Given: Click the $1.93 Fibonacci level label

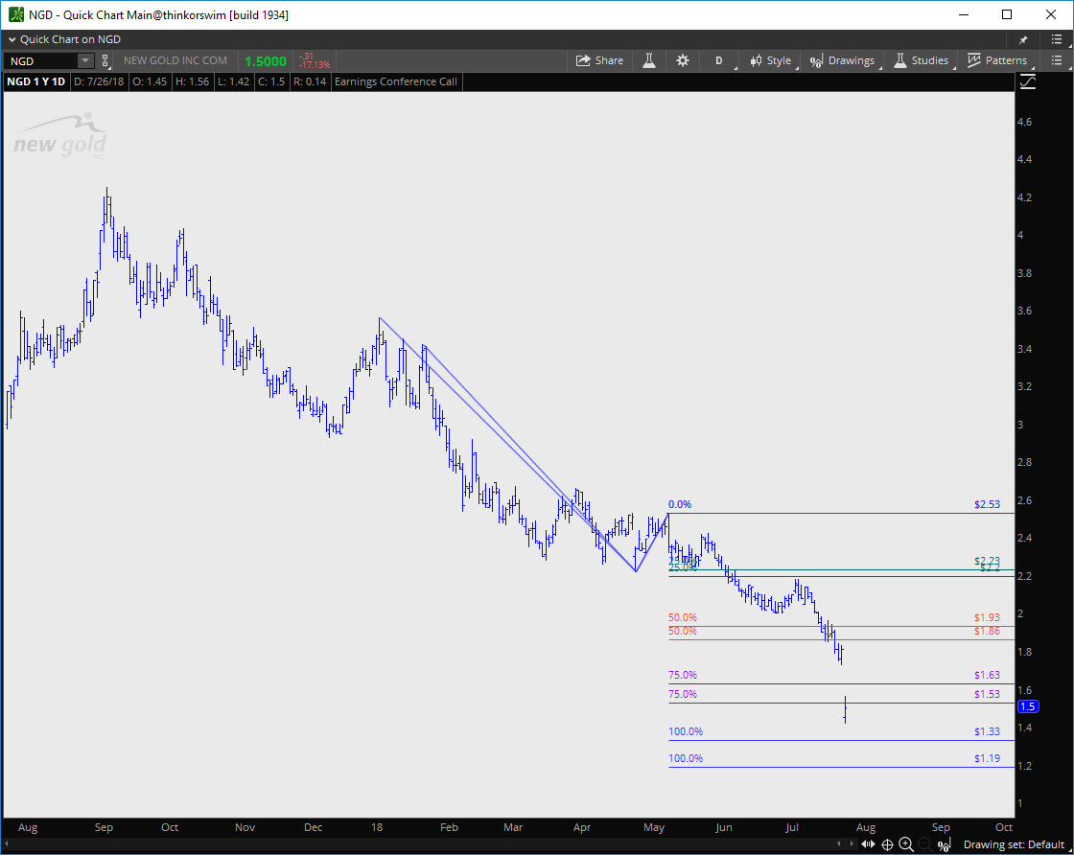Looking at the screenshot, I should [987, 617].
